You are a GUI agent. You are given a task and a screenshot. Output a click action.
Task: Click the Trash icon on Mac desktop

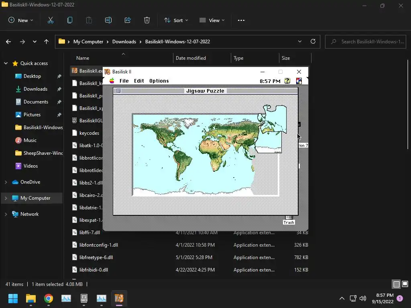coord(289,220)
